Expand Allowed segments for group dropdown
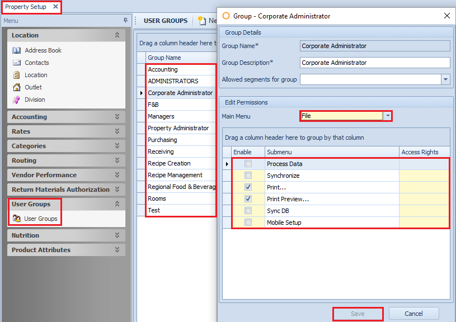The image size is (456, 322). point(445,79)
